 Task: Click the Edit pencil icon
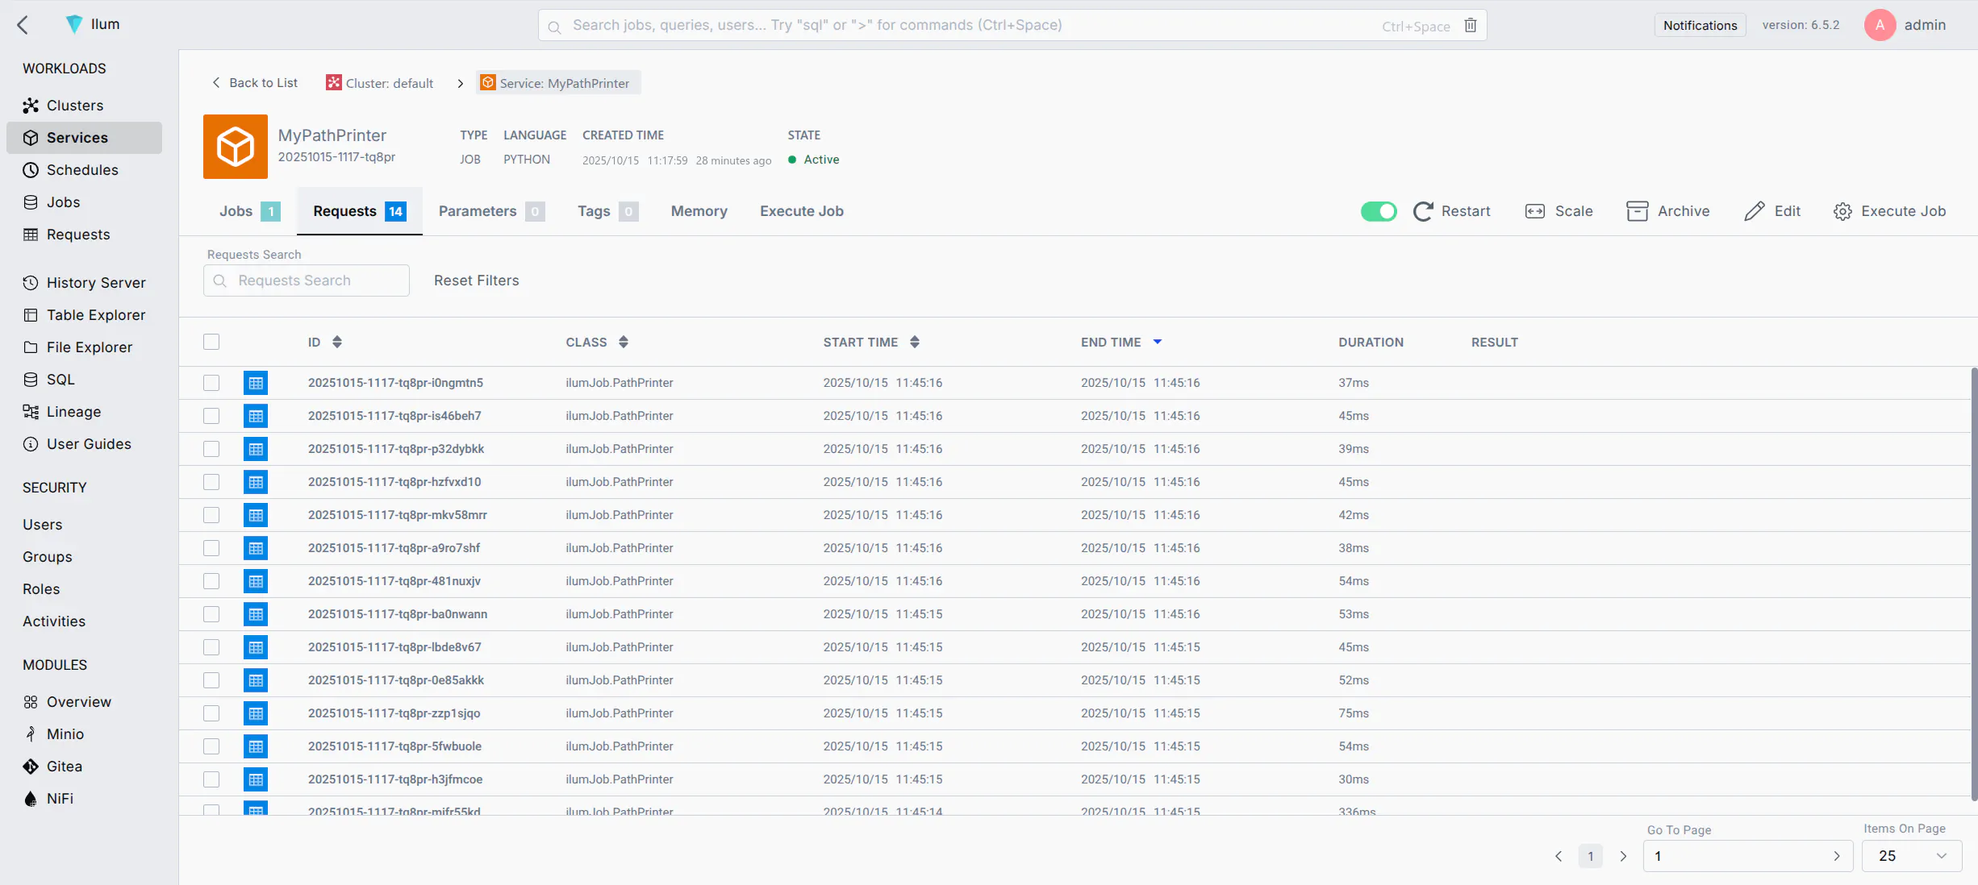(1754, 211)
